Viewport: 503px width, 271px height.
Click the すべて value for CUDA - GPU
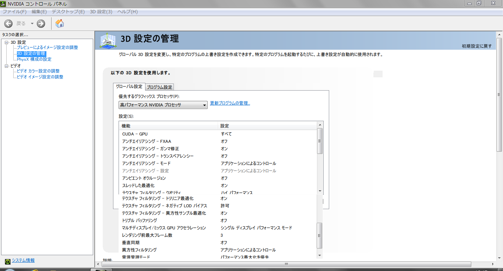coord(226,134)
